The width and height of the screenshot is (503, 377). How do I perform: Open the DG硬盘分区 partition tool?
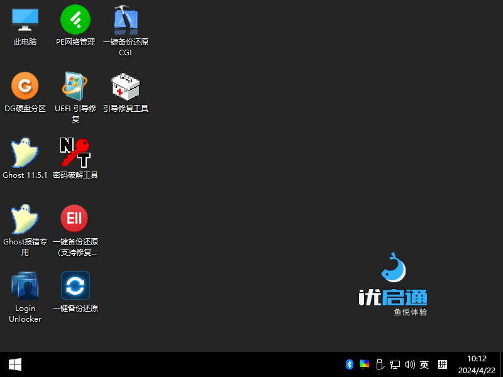(x=25, y=87)
